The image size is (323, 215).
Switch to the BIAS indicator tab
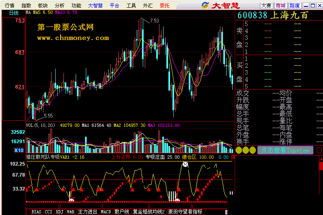[36, 212]
